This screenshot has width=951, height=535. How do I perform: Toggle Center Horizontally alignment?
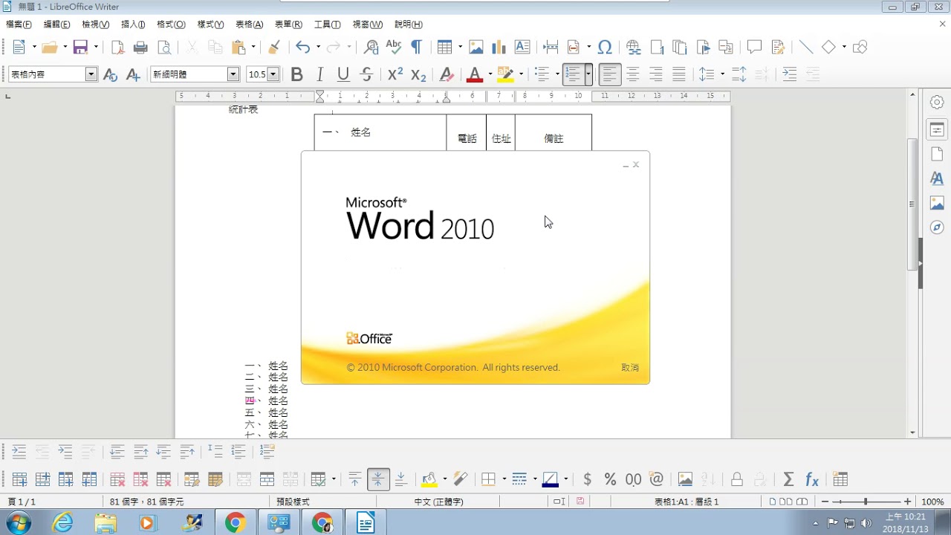[x=633, y=74]
